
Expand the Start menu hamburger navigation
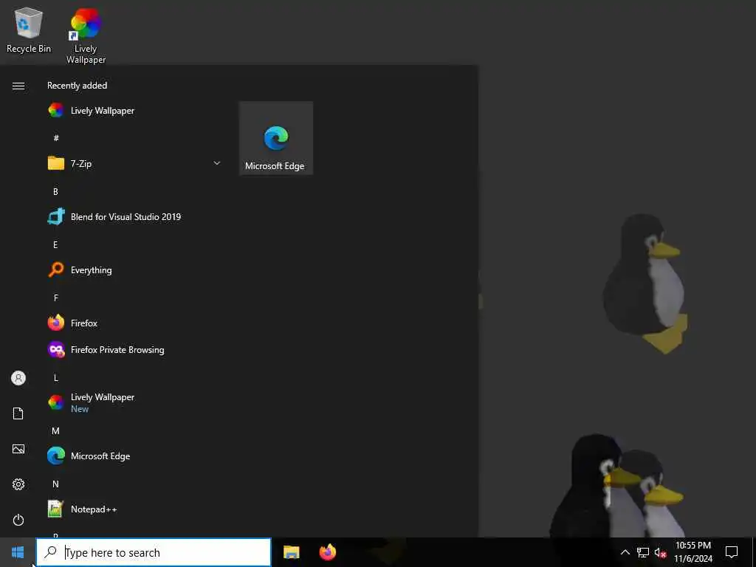pos(18,86)
